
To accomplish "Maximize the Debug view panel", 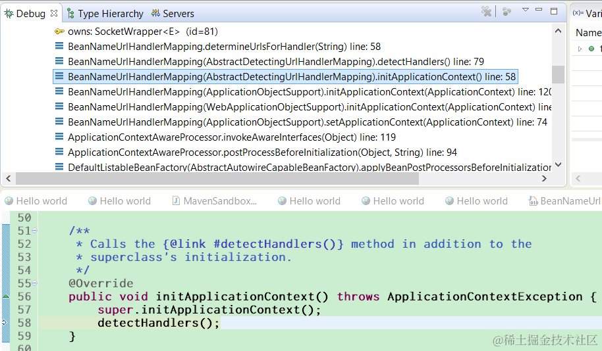I will tap(554, 11).
